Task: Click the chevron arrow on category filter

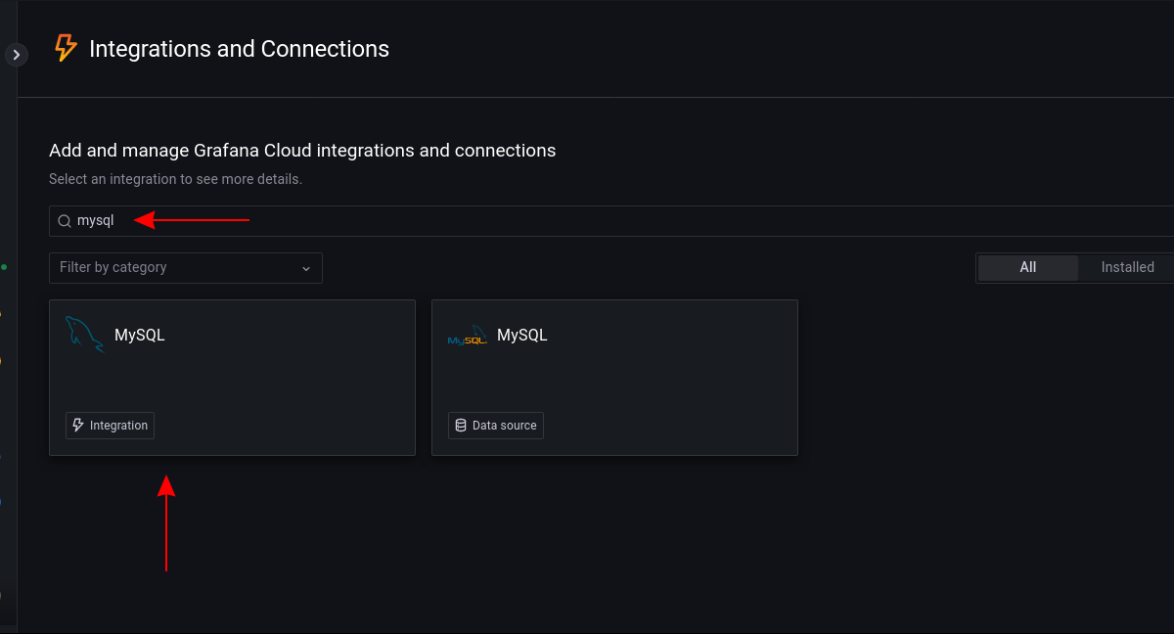Action: coord(306,268)
